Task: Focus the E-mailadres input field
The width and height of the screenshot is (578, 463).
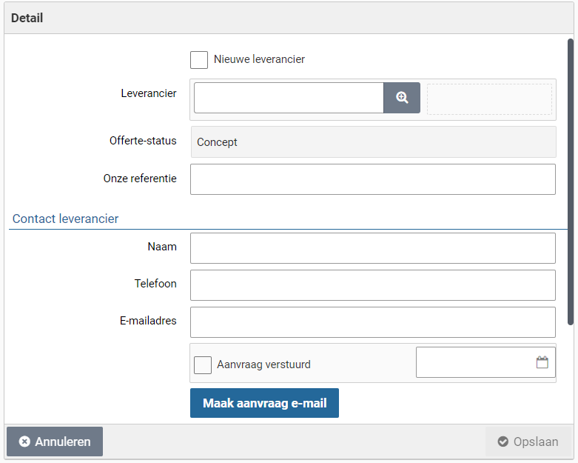Action: pos(372,322)
